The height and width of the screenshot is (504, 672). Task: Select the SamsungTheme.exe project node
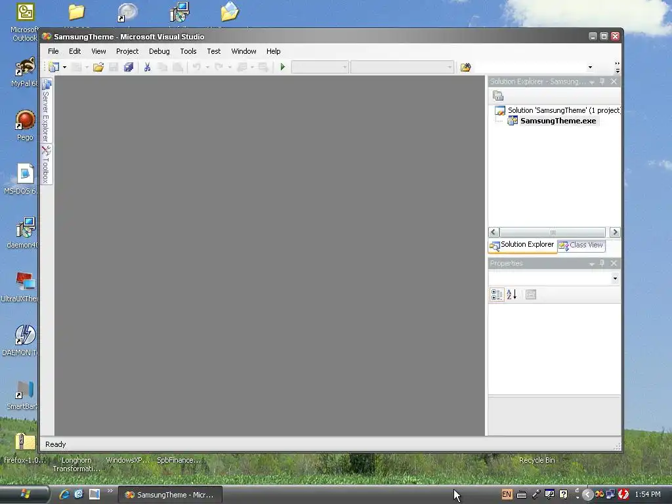pos(553,121)
